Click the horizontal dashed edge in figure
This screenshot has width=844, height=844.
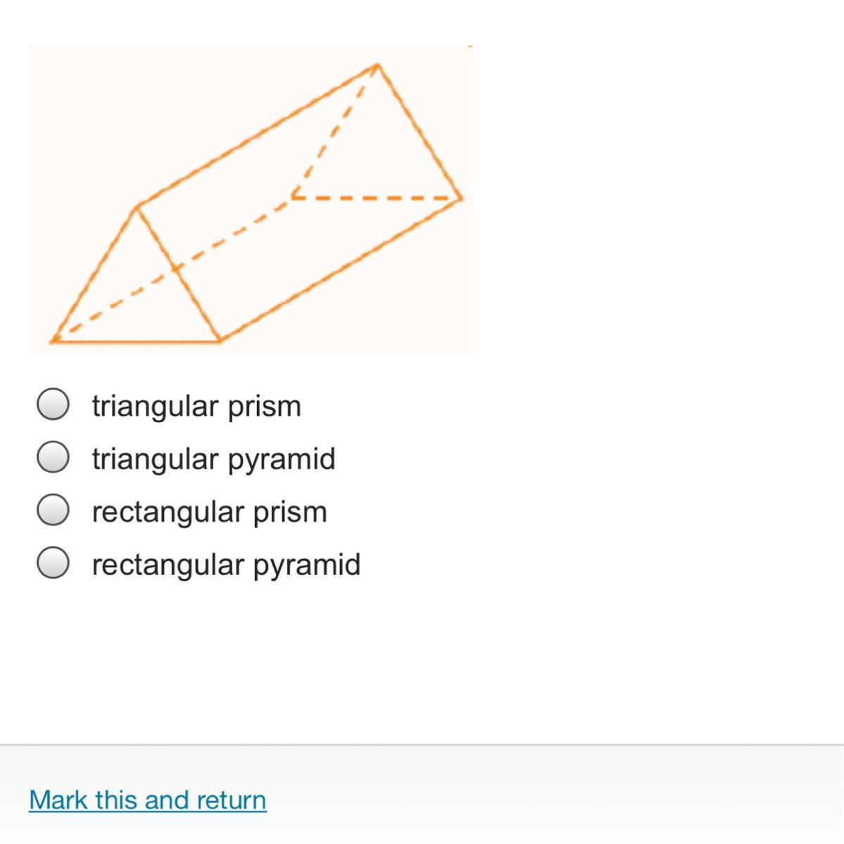point(376,198)
